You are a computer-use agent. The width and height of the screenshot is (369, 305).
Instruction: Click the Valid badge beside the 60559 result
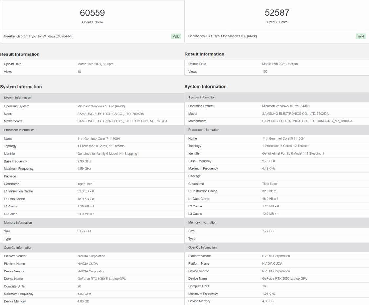coord(176,36)
